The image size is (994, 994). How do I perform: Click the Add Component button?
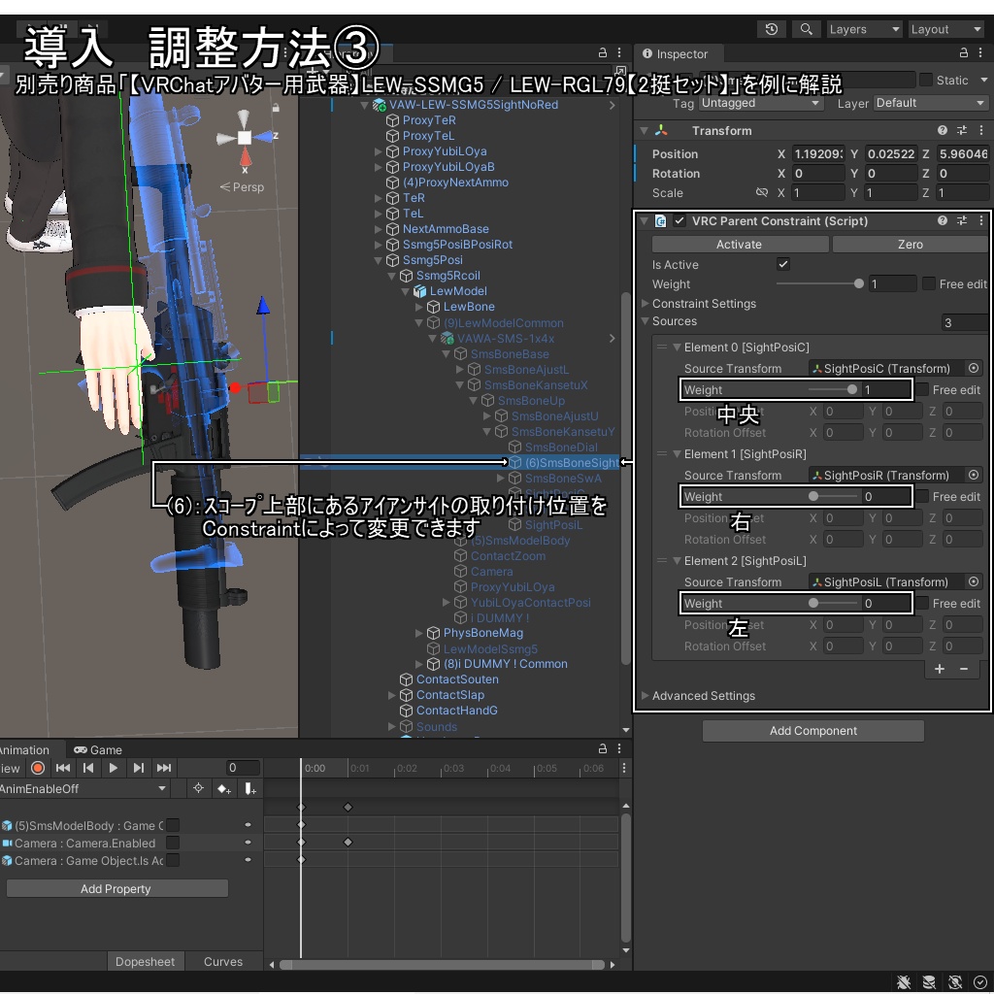coord(812,731)
